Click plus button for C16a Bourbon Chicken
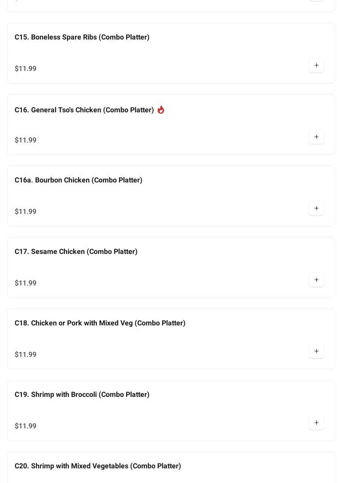Screen dimensions: 342x483 (x=316, y=209)
